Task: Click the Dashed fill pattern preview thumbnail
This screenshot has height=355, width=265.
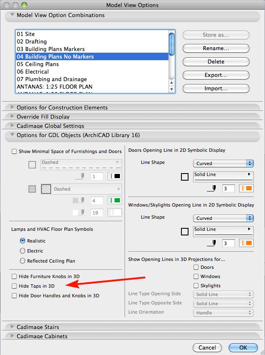Action: tap(46, 189)
